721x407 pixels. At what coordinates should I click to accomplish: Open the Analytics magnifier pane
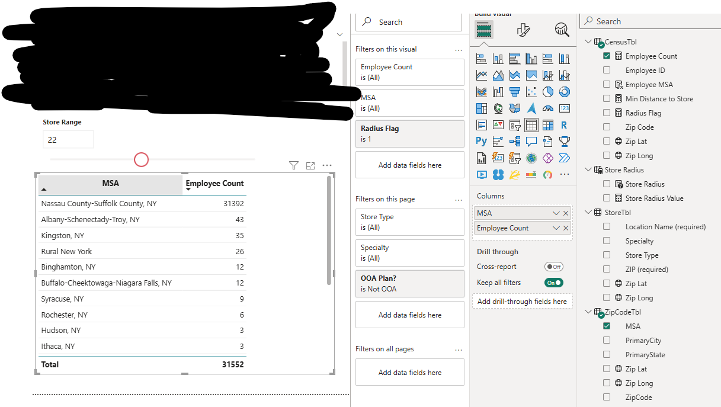562,30
